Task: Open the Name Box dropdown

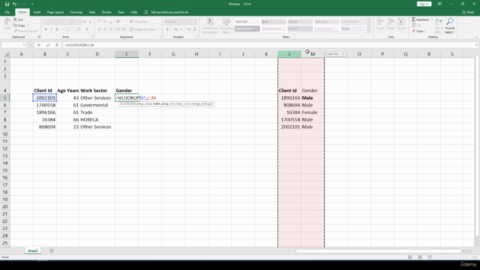Action: [24, 45]
